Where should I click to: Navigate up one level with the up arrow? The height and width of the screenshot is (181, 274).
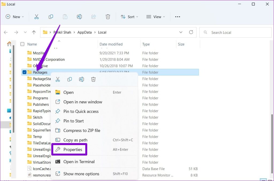point(34,32)
